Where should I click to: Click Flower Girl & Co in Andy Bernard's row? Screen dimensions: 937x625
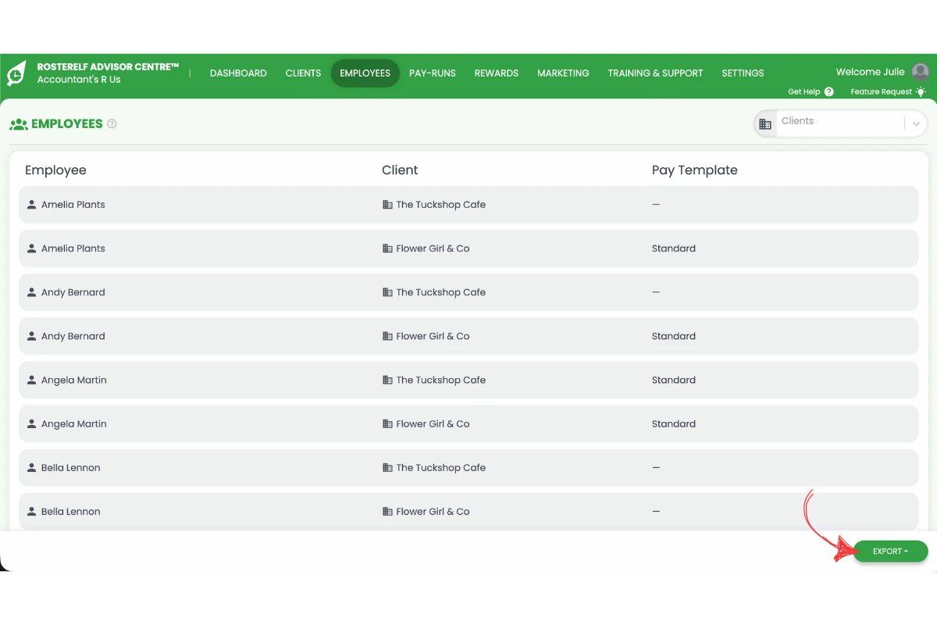(x=433, y=336)
